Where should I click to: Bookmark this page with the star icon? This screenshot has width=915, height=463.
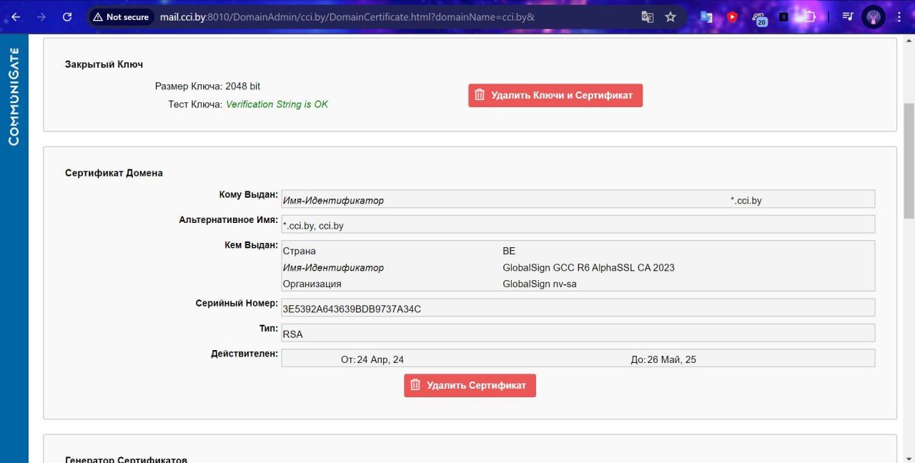671,16
